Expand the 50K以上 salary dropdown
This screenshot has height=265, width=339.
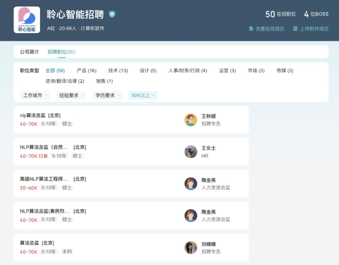point(142,95)
